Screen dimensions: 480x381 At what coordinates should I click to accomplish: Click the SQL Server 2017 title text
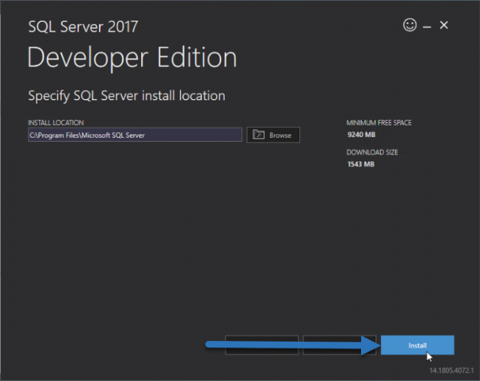[x=83, y=27]
